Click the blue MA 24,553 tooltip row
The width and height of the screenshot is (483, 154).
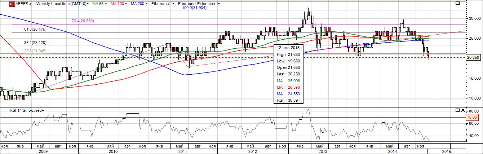(x=289, y=94)
